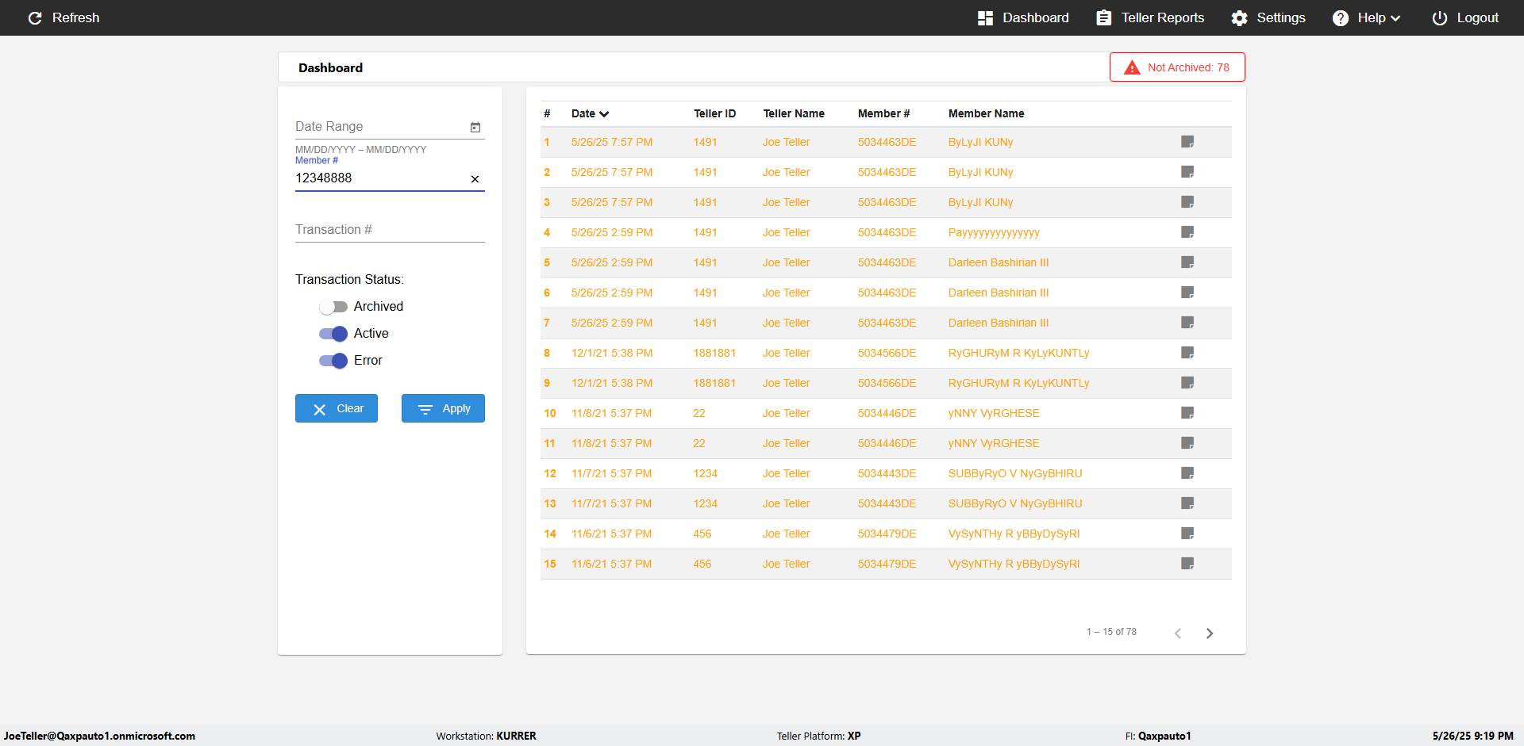Click the Refresh icon in top bar
The image size is (1524, 746).
(x=35, y=17)
